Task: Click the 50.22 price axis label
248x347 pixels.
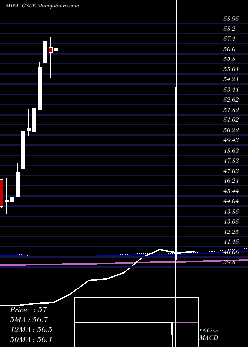Action: pyautogui.click(x=231, y=130)
